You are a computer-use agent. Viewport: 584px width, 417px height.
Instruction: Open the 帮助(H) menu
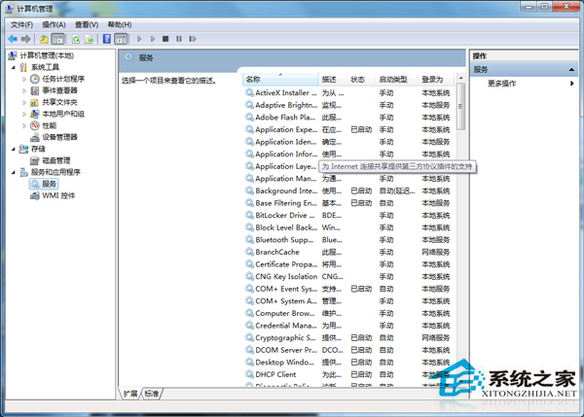tap(120, 25)
